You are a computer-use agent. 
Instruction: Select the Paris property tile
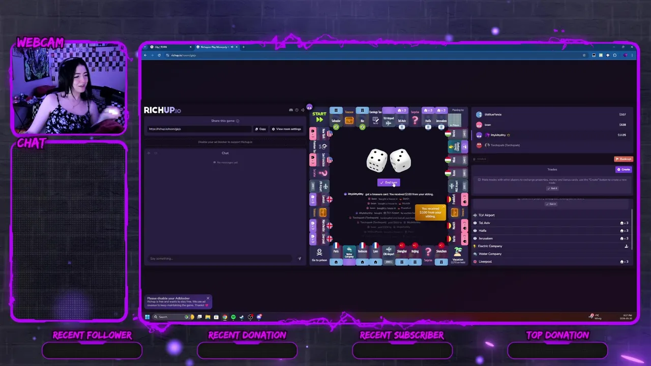click(336, 255)
